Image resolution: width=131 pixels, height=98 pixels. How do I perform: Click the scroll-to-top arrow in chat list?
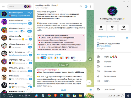coord(28,89)
